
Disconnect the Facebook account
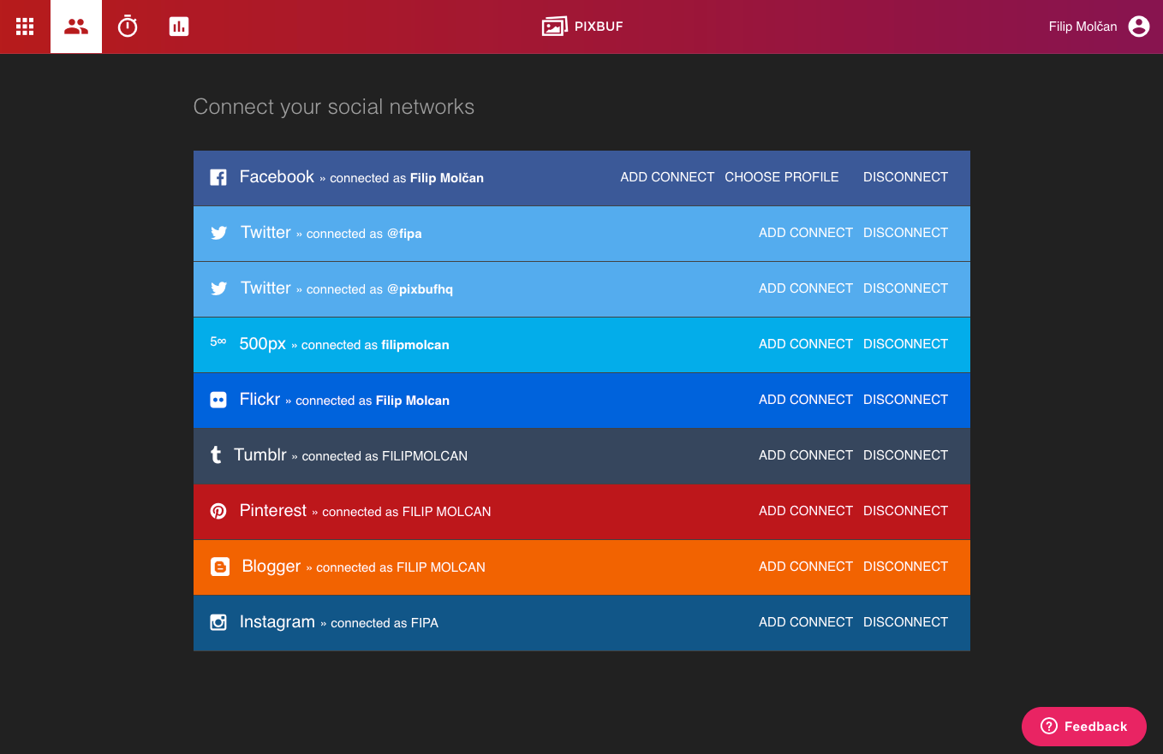pos(905,177)
